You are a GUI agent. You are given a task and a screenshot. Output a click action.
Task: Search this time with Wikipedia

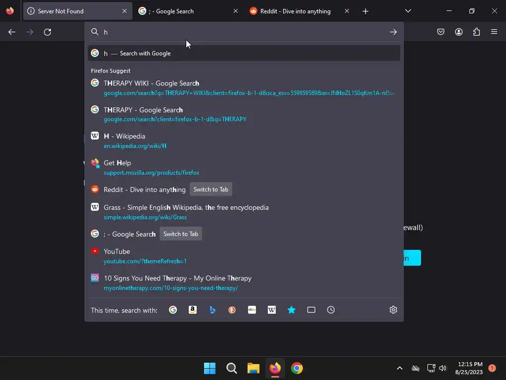tap(272, 310)
